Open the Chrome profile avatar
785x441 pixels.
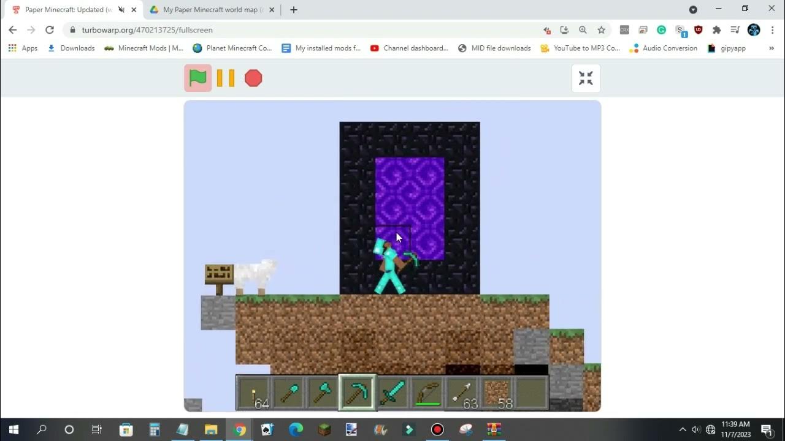point(754,30)
